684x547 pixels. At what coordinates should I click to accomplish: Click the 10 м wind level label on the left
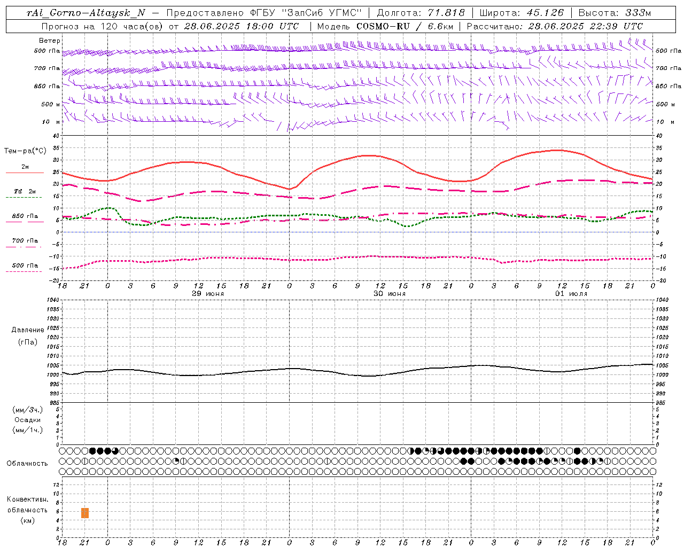51,122
